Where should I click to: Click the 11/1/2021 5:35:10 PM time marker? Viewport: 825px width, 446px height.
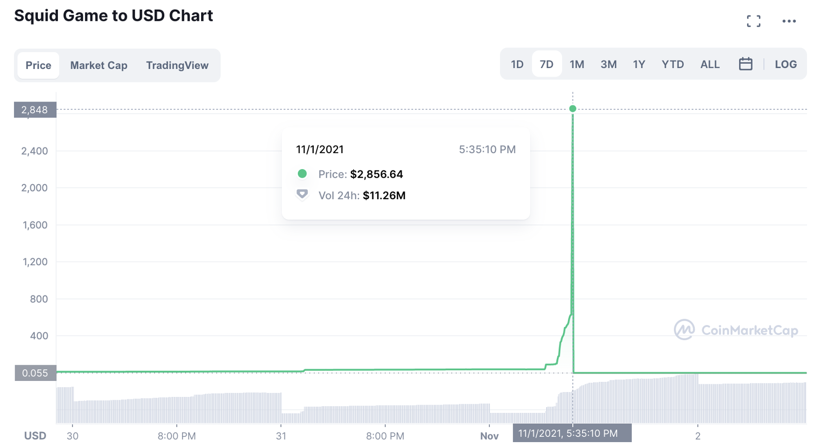coord(572,433)
